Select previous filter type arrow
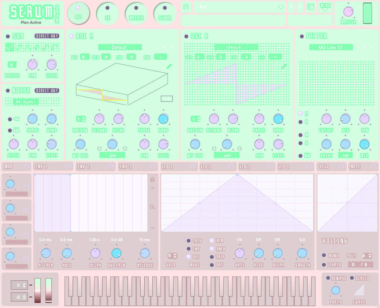Viewport: 380px width, 308px height. tap(364, 47)
